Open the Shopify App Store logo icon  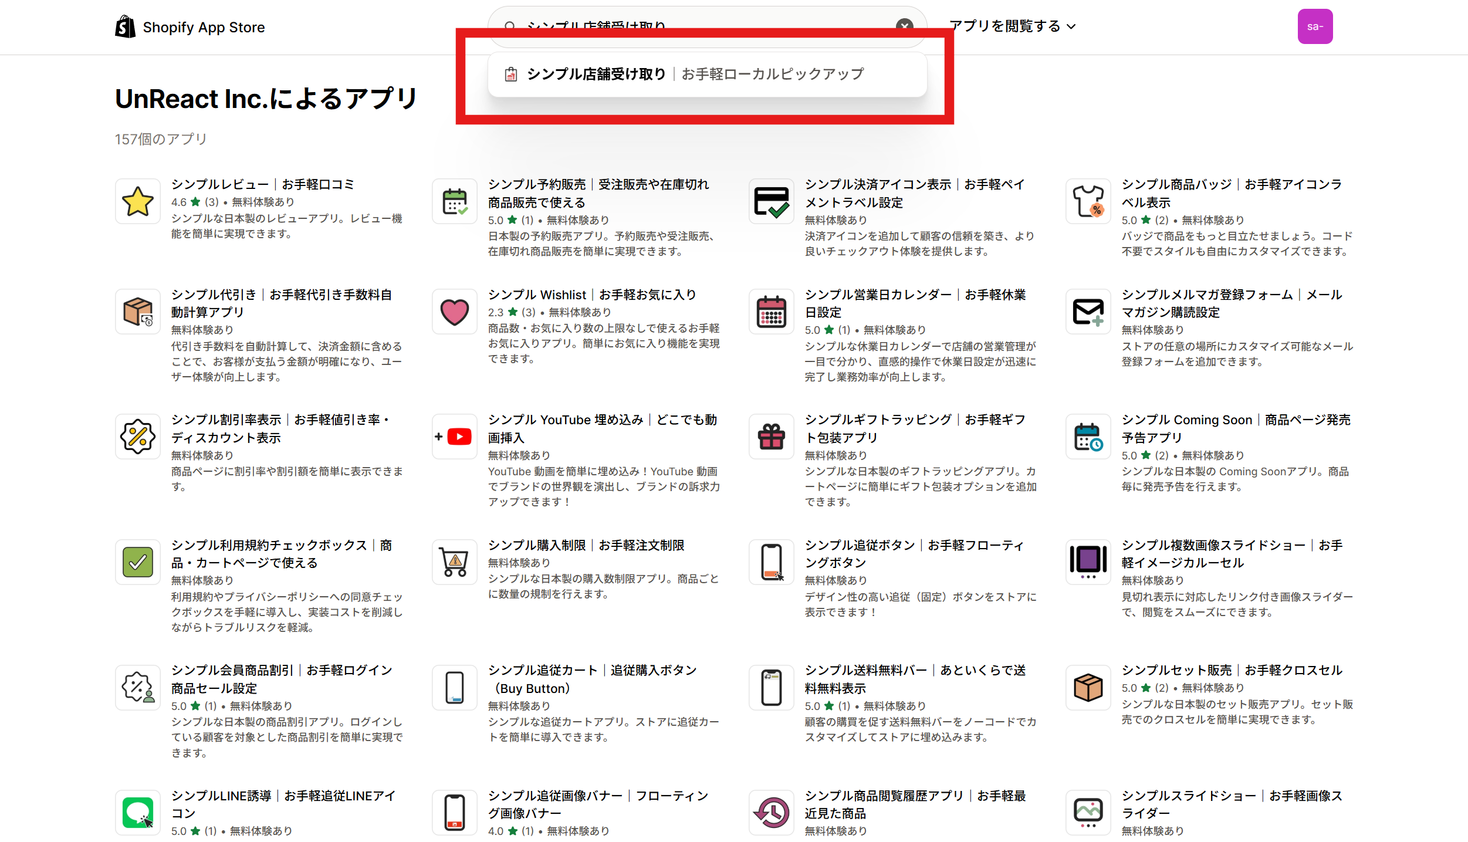[125, 27]
